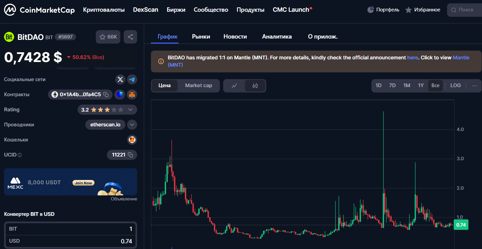Set chart range to 1M
This screenshot has height=249, width=482.
[407, 85]
